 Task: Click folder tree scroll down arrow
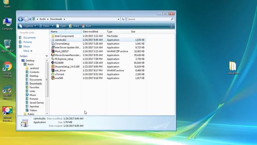click(x=47, y=114)
